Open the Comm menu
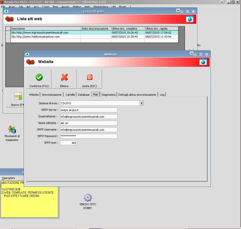 point(46,7)
